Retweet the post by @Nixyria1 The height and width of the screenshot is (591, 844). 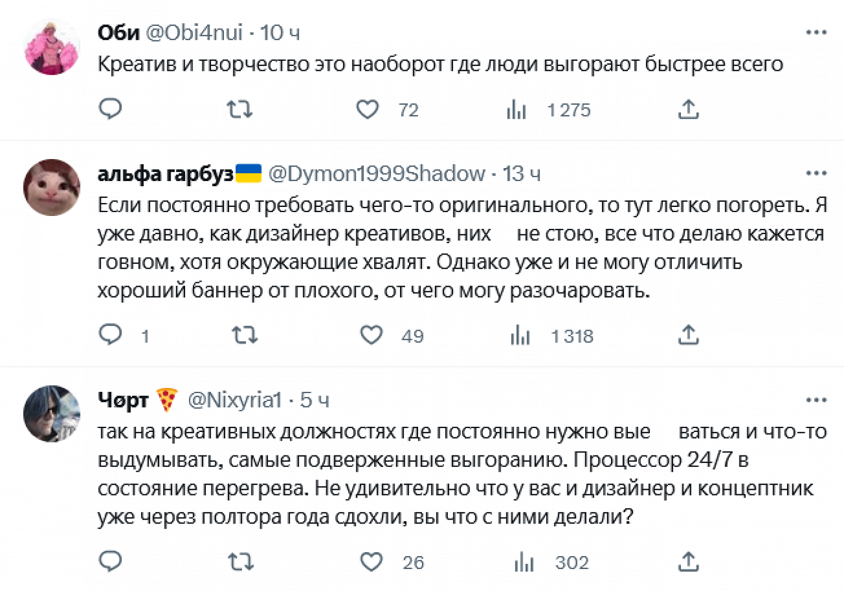(x=241, y=562)
